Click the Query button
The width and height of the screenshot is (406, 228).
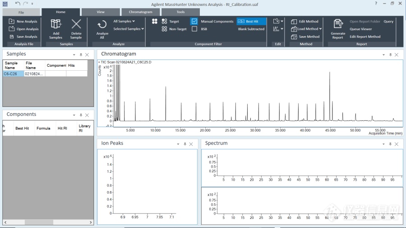click(x=388, y=22)
